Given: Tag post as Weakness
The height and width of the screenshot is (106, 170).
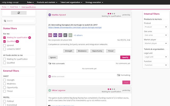Looking at the screenshot, I should point(82,51).
